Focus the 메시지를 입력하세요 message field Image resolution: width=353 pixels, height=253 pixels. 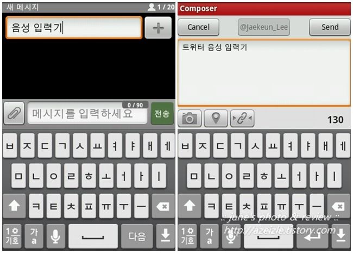click(87, 113)
